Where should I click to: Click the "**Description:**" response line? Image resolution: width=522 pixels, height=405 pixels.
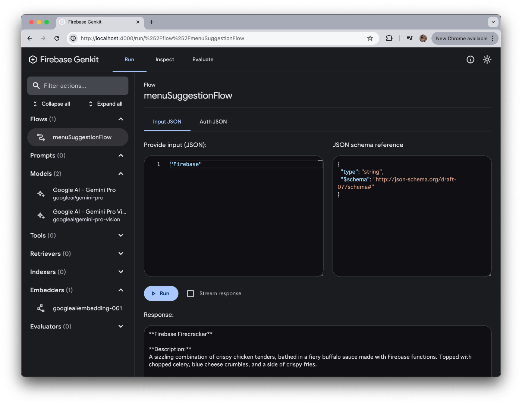pos(170,349)
